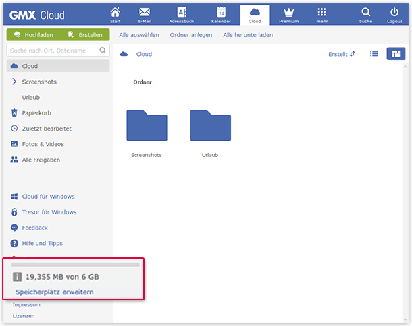Click the storage usage progress bar
Screen dimensions: 412x326
[x=75, y=265]
